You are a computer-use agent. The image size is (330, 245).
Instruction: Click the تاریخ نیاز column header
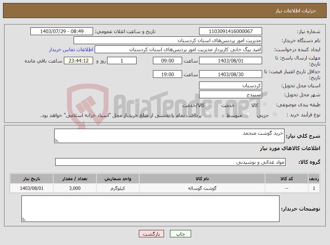pos(31,178)
